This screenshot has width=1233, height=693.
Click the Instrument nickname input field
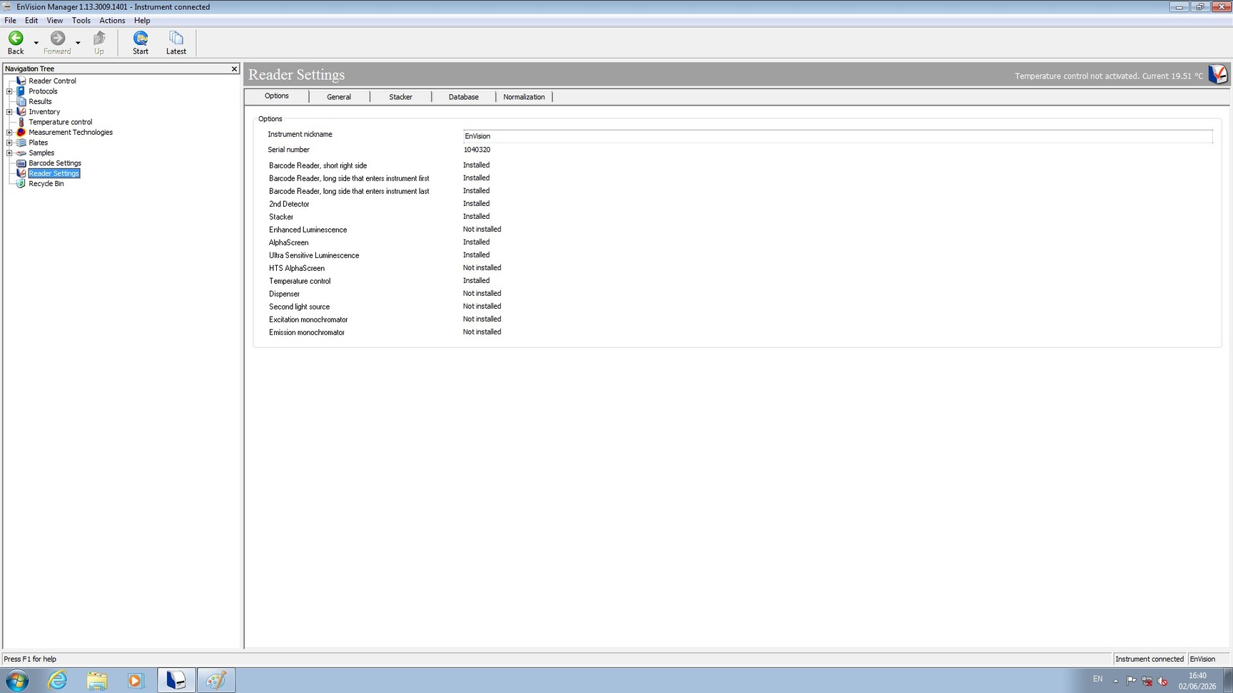click(838, 136)
